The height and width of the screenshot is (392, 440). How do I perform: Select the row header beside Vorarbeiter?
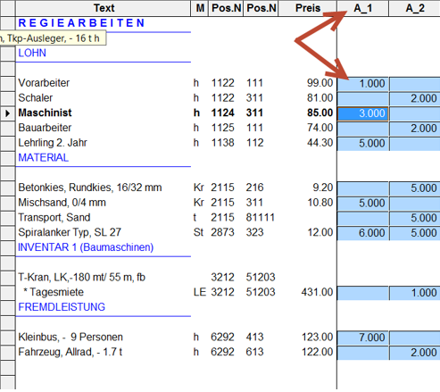pos(8,83)
